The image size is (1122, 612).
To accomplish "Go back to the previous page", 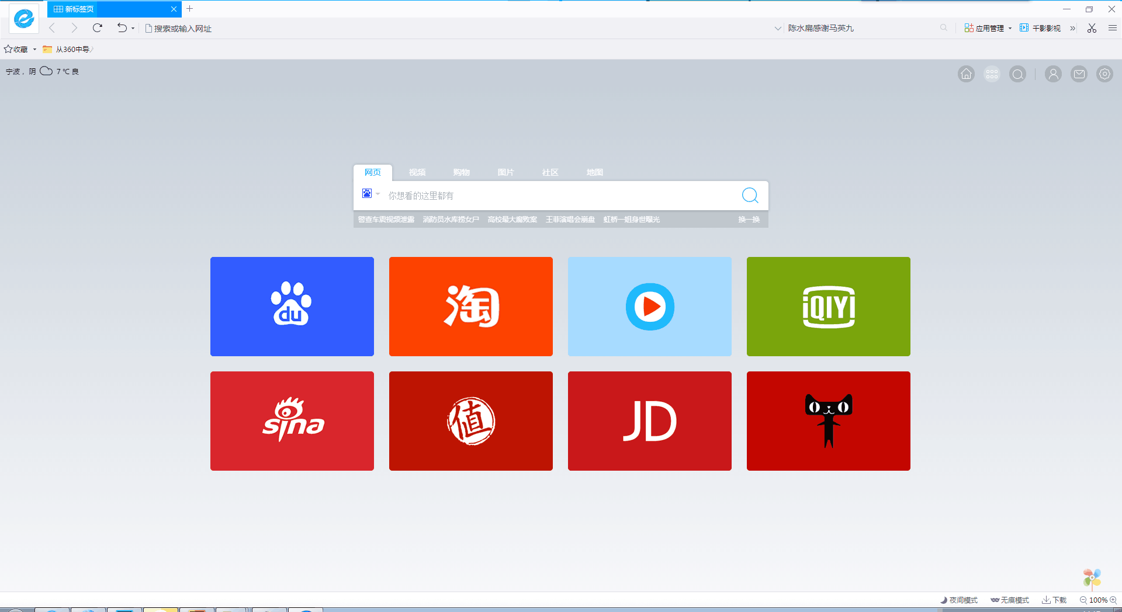I will pyautogui.click(x=52, y=28).
